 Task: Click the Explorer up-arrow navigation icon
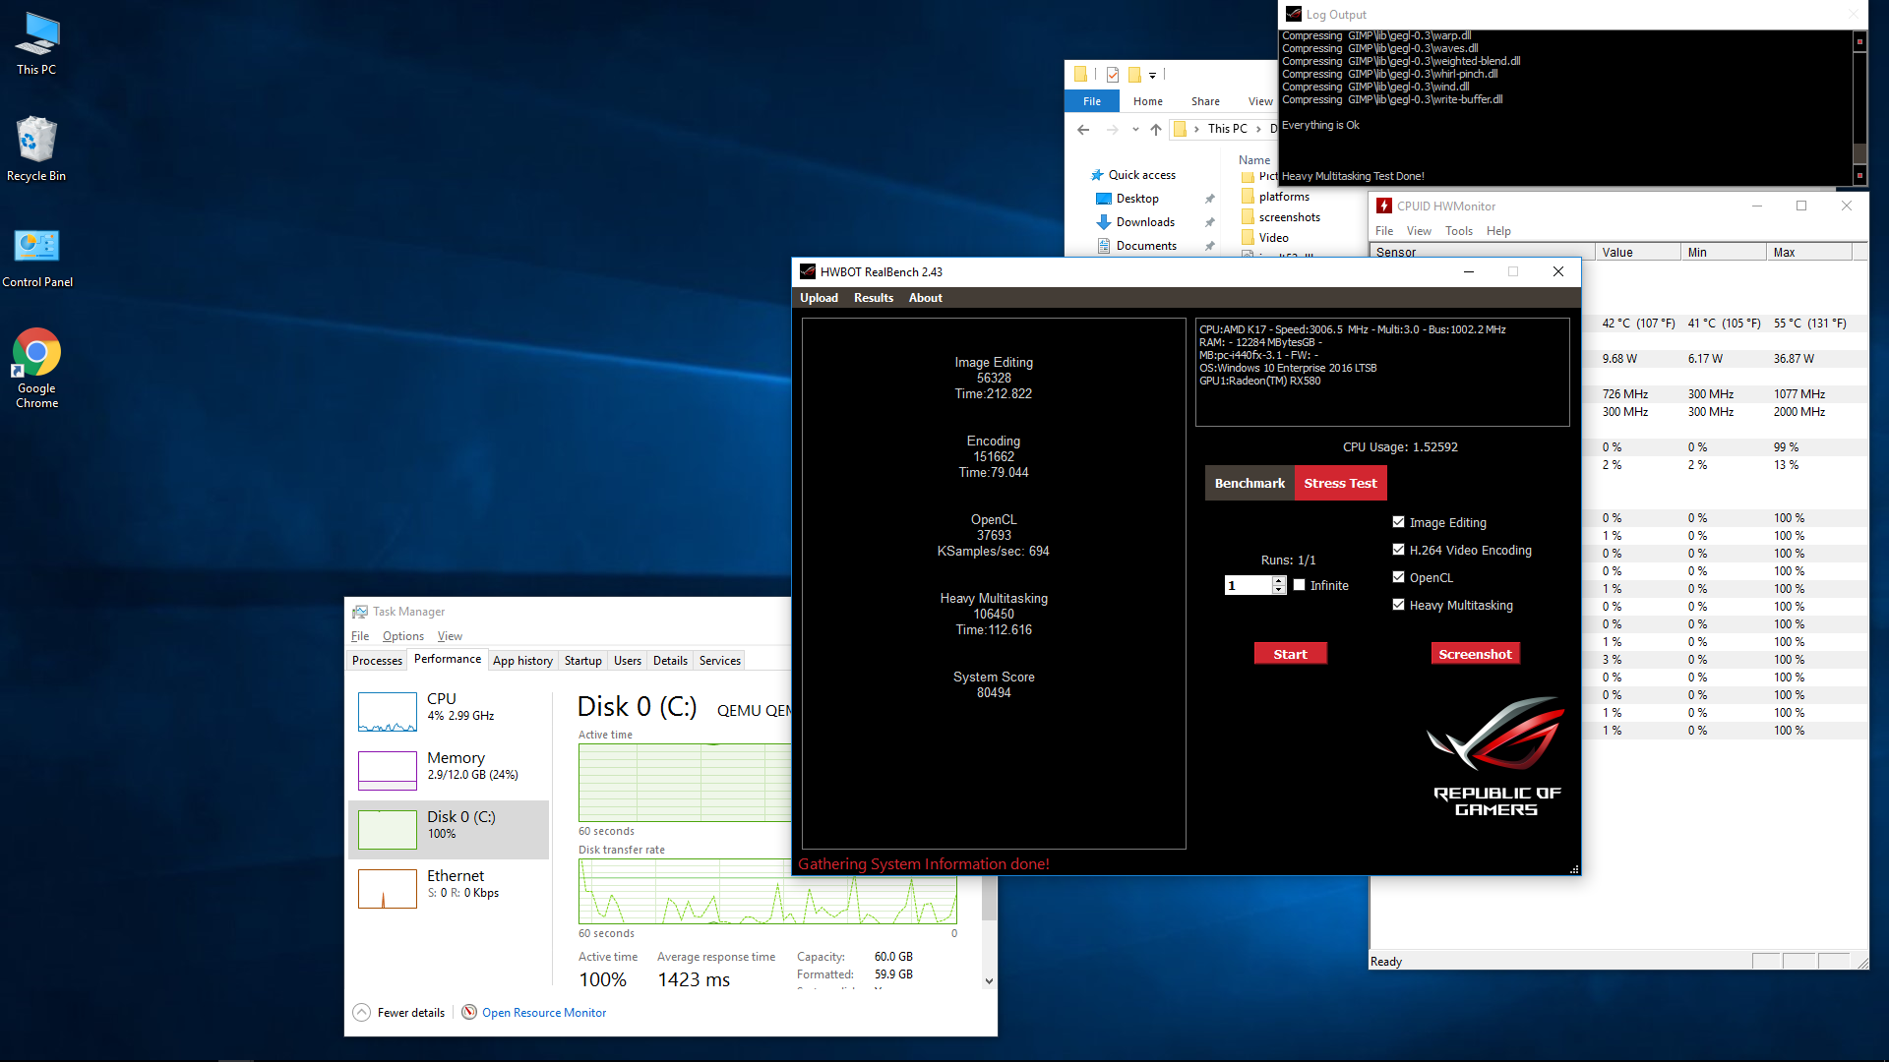[x=1156, y=129]
